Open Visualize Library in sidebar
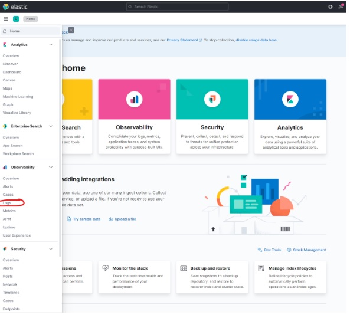The width and height of the screenshot is (350, 315). (17, 113)
